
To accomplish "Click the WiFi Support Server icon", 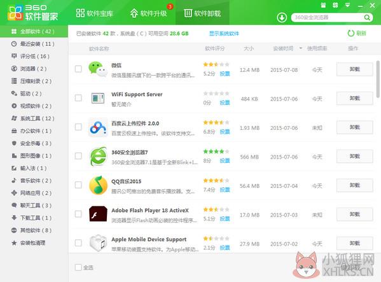I will click(98, 98).
